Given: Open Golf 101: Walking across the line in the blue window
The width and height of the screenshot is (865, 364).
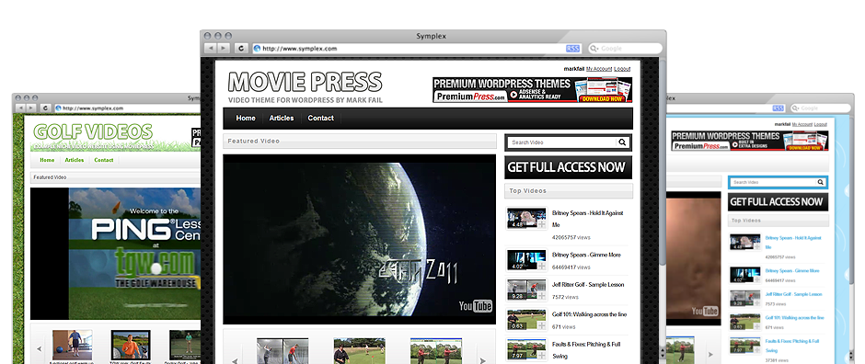Looking at the screenshot, I should (x=795, y=318).
